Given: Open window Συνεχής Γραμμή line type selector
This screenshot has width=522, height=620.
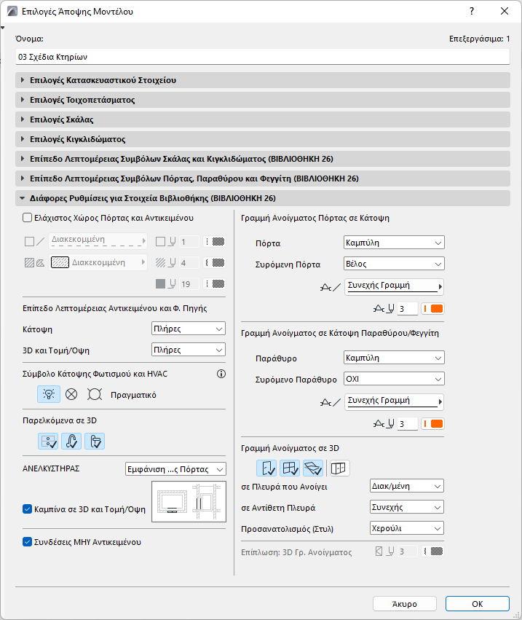Looking at the screenshot, I should 394,401.
